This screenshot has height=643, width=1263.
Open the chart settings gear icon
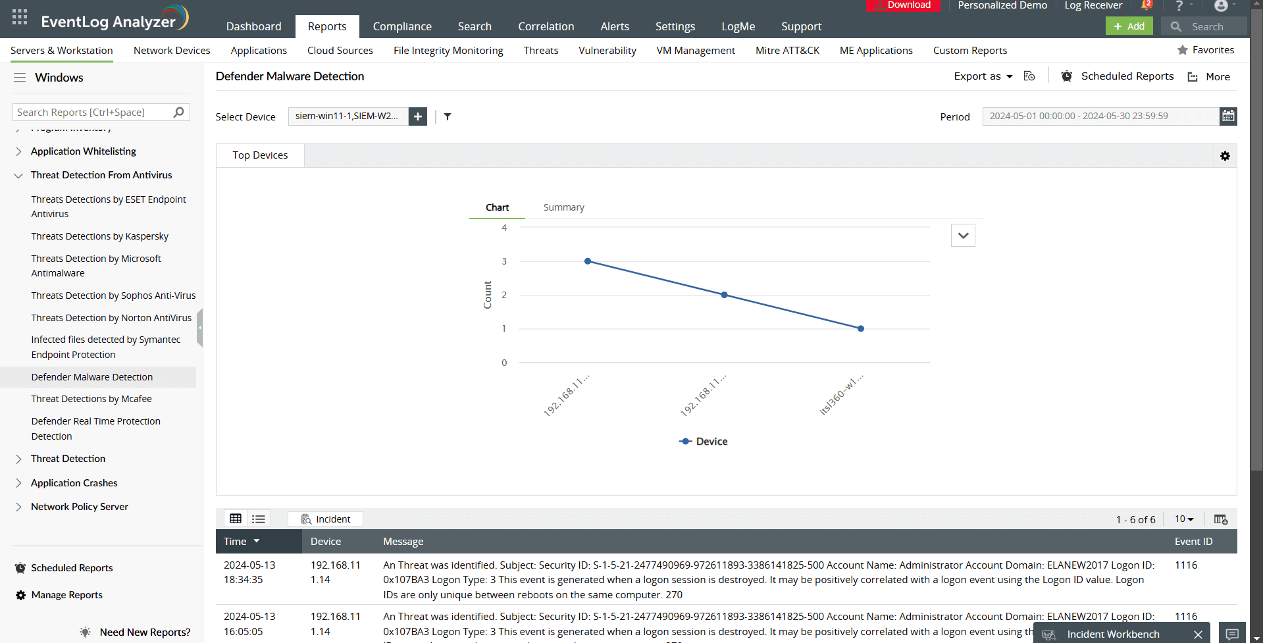[1225, 156]
